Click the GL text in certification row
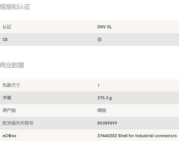179x141 pixels. 109,27
